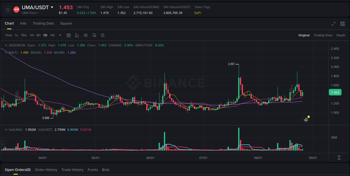Open the Order History tab
The image size is (350, 176).
[x=46, y=170]
